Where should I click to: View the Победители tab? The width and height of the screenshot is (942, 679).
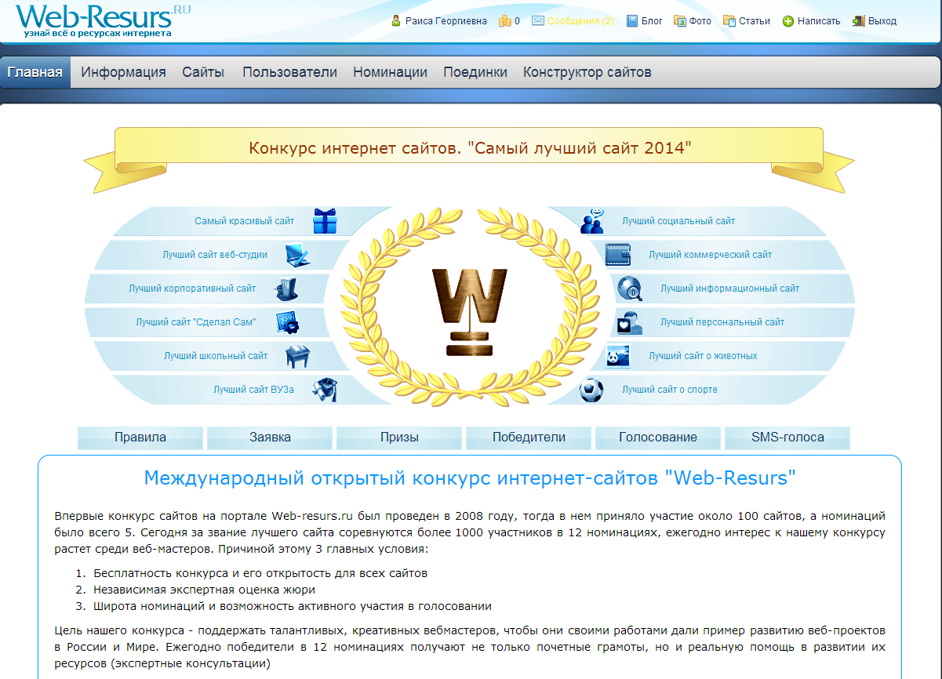(529, 438)
